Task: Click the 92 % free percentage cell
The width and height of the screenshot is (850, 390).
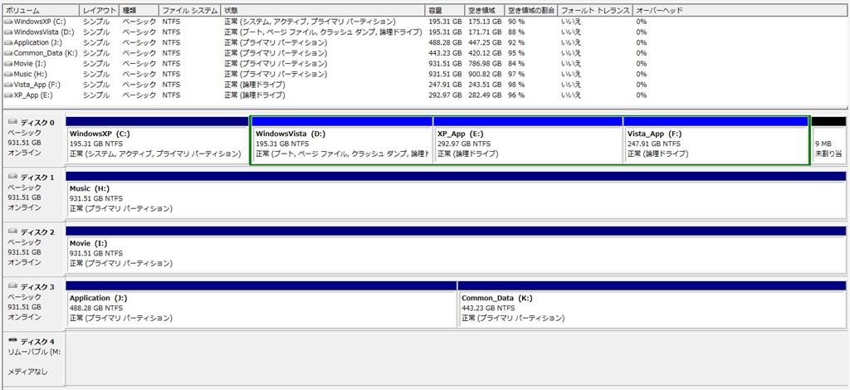Action: tap(516, 43)
